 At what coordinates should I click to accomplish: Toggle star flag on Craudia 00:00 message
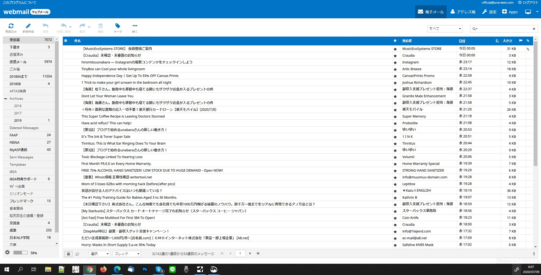click(395, 56)
